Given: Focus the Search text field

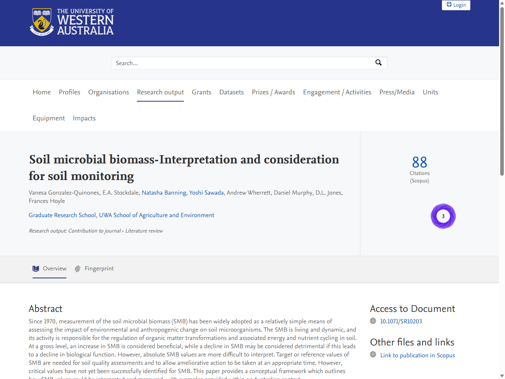Looking at the screenshot, I should point(243,63).
